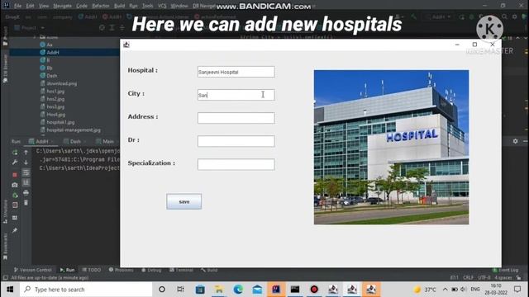529x297 pixels.
Task: Open the Run panel gear settings icon
Action: point(515,141)
